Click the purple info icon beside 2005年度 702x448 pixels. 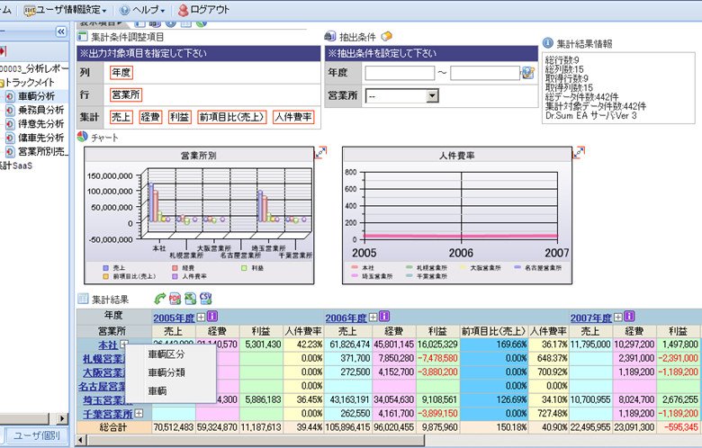(x=212, y=317)
